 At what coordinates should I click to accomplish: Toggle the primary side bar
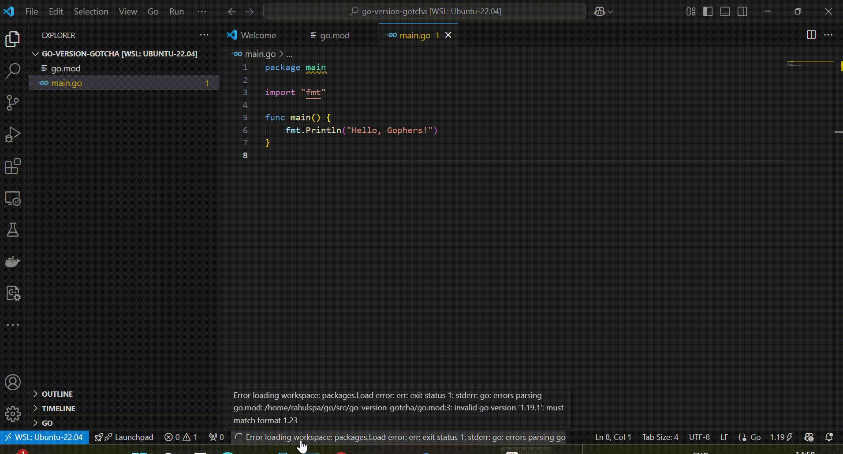(708, 11)
